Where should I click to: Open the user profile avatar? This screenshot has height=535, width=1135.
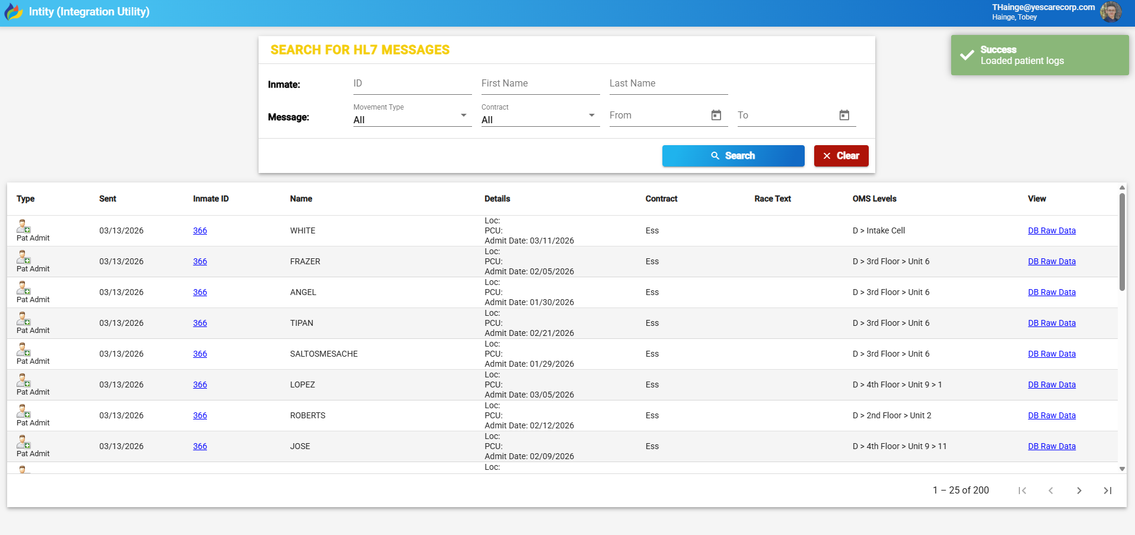pos(1111,12)
